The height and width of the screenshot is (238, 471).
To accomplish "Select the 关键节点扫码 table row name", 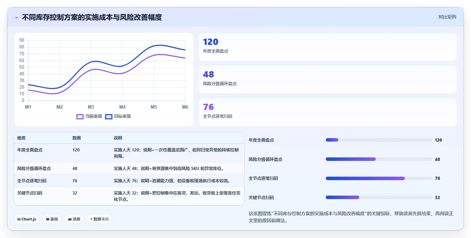I will click(30, 193).
